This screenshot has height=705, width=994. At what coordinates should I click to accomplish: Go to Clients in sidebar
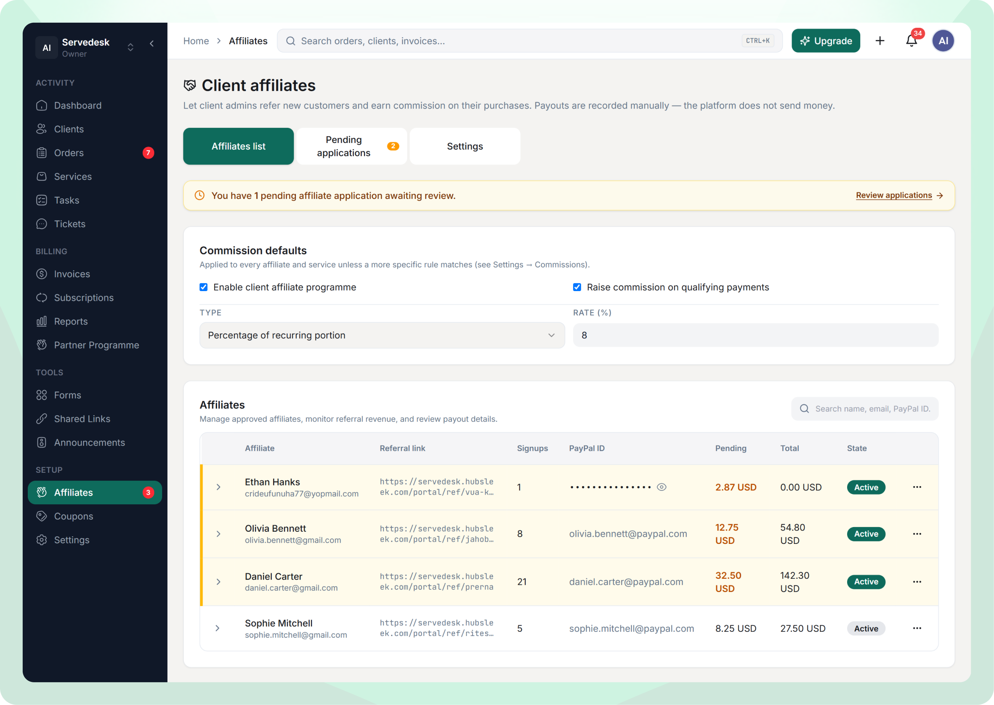pyautogui.click(x=95, y=129)
